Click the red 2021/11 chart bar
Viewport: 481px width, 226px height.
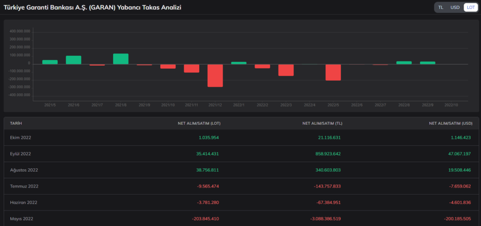pos(192,68)
